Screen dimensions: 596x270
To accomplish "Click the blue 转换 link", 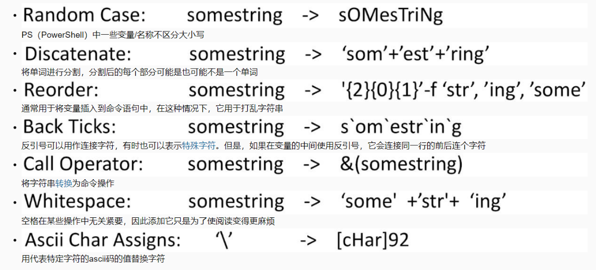I will pos(64,183).
